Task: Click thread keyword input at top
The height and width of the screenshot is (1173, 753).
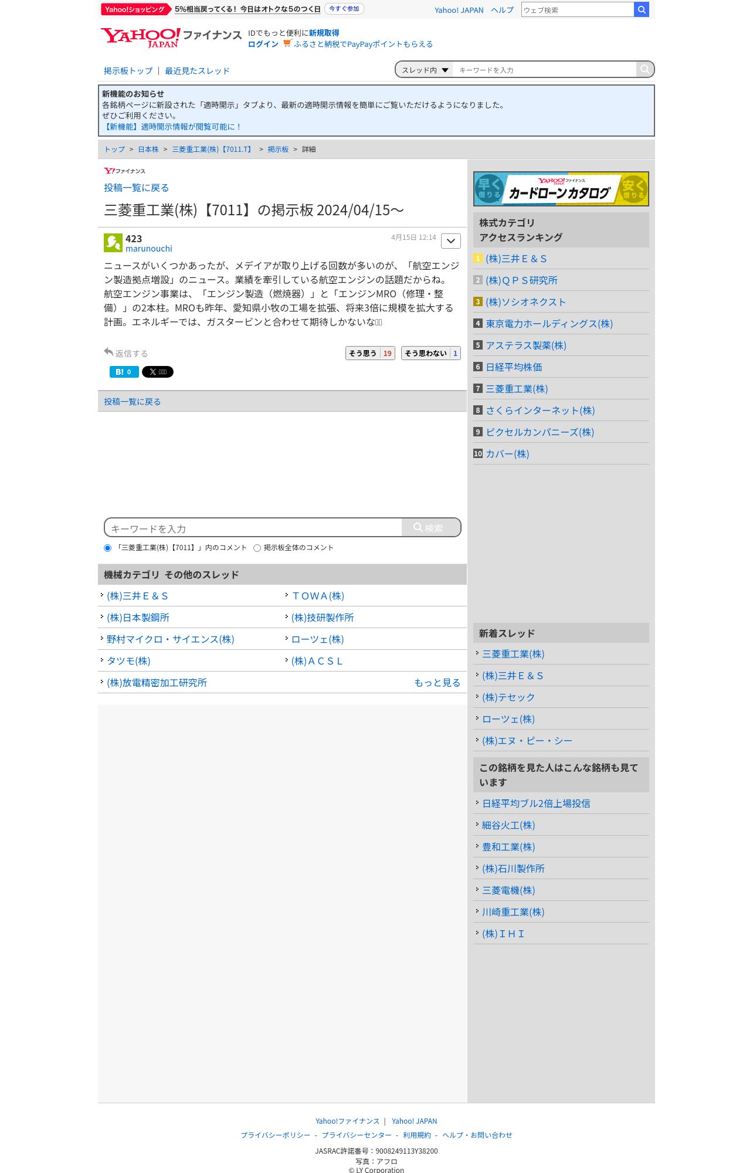Action: [x=544, y=70]
